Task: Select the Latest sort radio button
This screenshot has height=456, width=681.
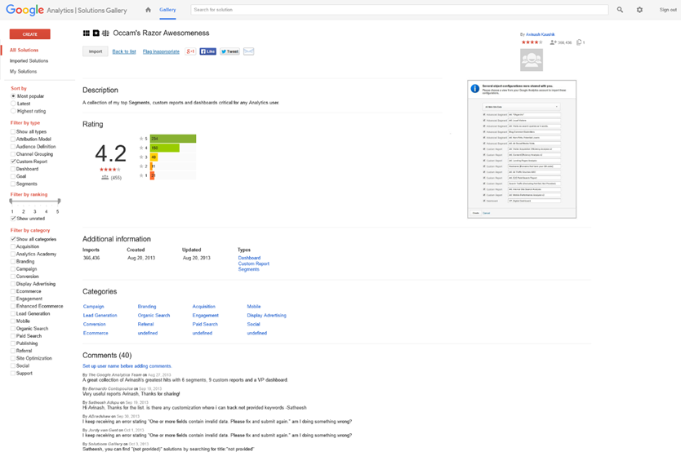Action: [13, 104]
